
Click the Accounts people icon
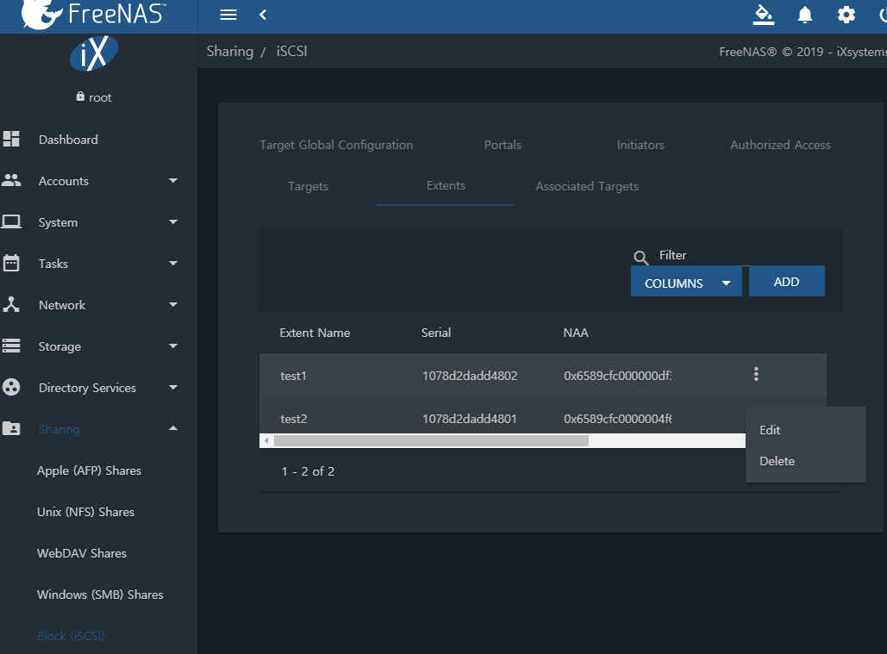(x=11, y=180)
